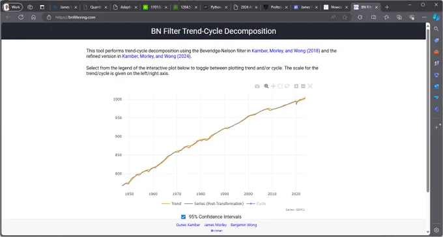Switch to the Profess tab
The width and height of the screenshot is (443, 237).
pos(276,7)
